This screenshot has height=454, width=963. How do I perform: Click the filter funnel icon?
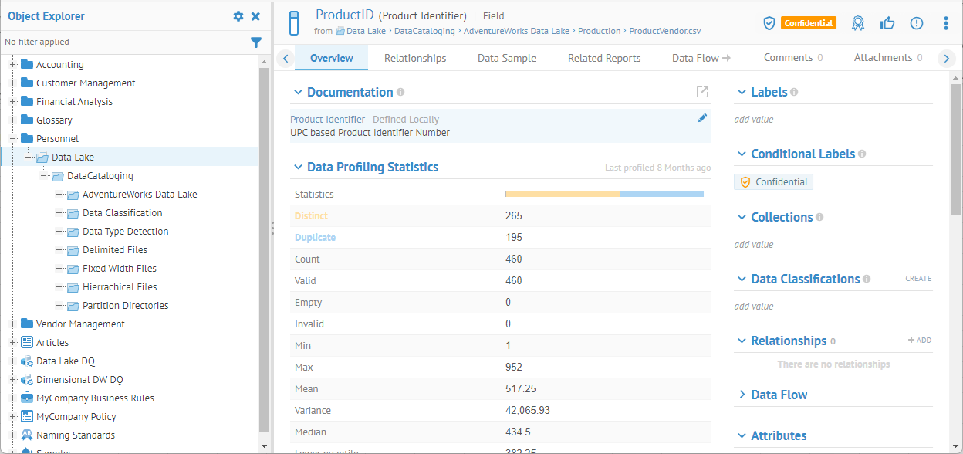pyautogui.click(x=256, y=42)
